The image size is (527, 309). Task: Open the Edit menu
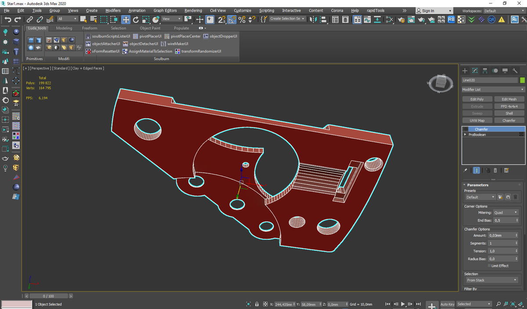click(21, 11)
